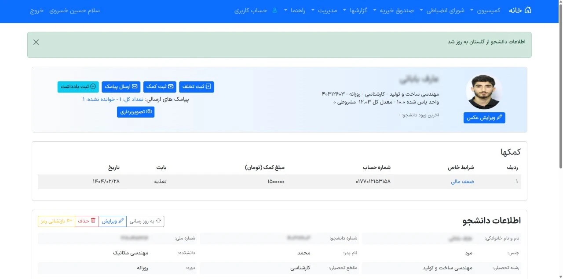Click the به روز رسانی refresh button
The height and width of the screenshot is (279, 563).
tap(145, 221)
